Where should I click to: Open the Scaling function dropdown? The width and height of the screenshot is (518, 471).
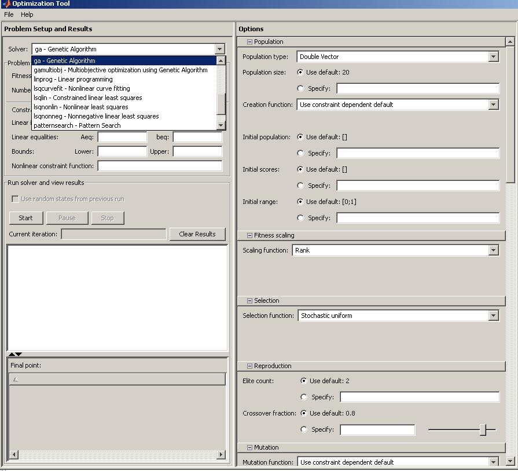coord(493,250)
